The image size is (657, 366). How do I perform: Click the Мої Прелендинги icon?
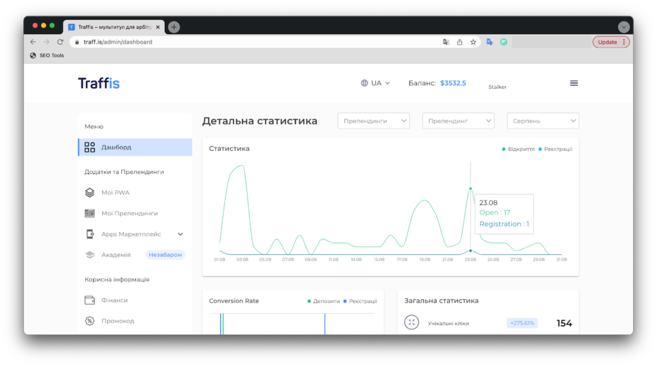(x=90, y=213)
